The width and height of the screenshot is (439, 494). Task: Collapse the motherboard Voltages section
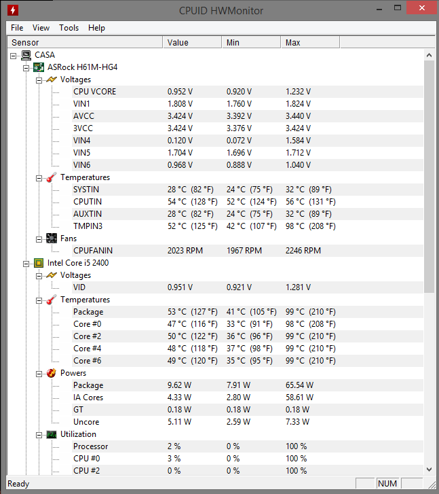[39, 80]
